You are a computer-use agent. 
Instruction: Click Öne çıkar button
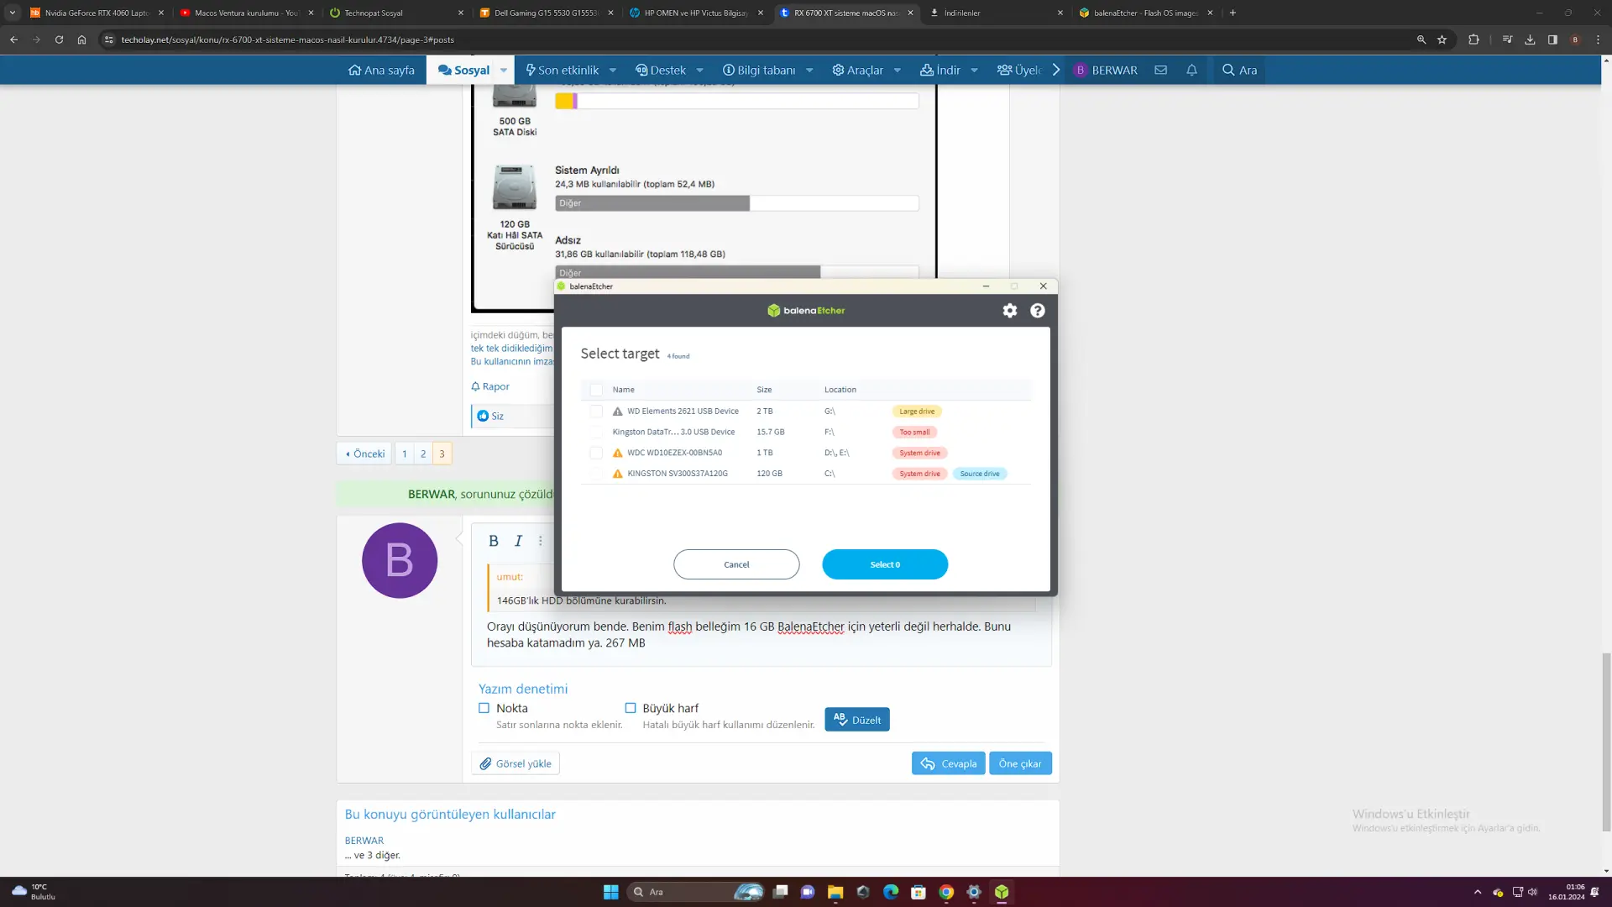[1020, 763]
